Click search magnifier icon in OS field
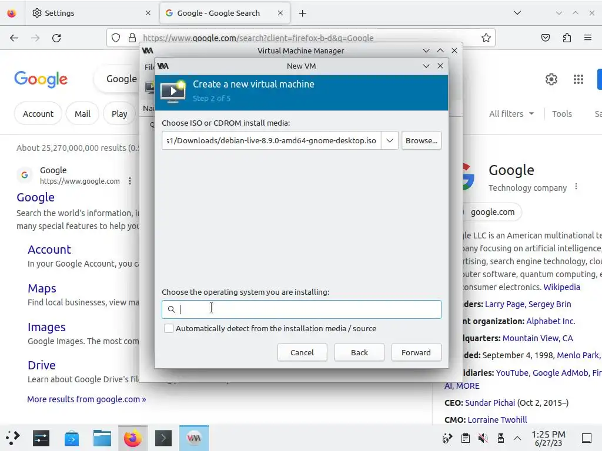 pyautogui.click(x=171, y=309)
